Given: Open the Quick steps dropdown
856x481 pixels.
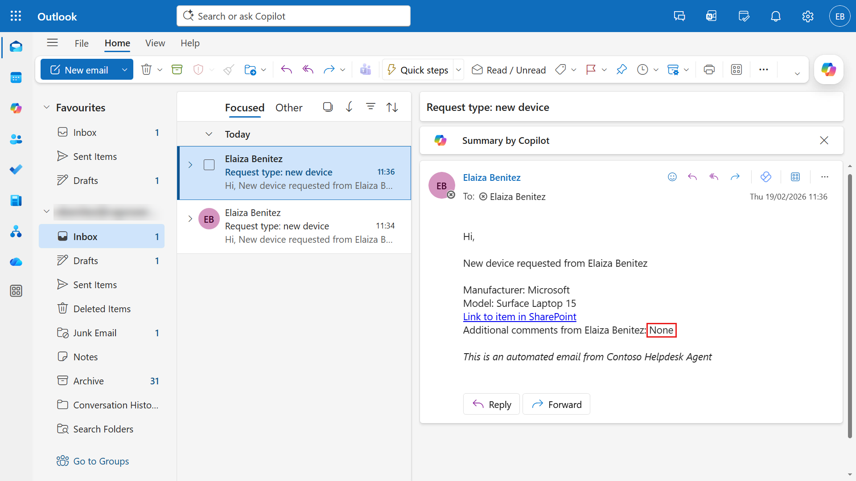Looking at the screenshot, I should coord(459,69).
